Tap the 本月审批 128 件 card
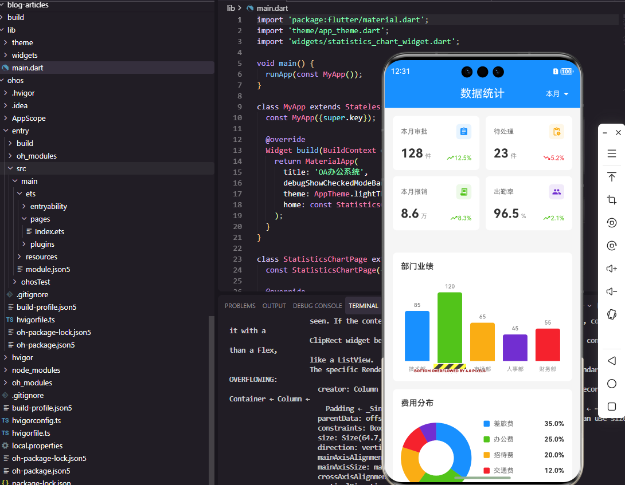Image resolution: width=625 pixels, height=485 pixels. pyautogui.click(x=436, y=143)
